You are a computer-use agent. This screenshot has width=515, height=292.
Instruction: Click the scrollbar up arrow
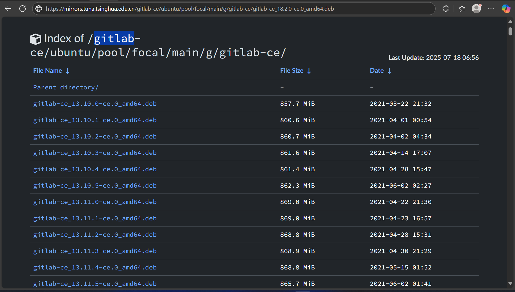click(510, 21)
